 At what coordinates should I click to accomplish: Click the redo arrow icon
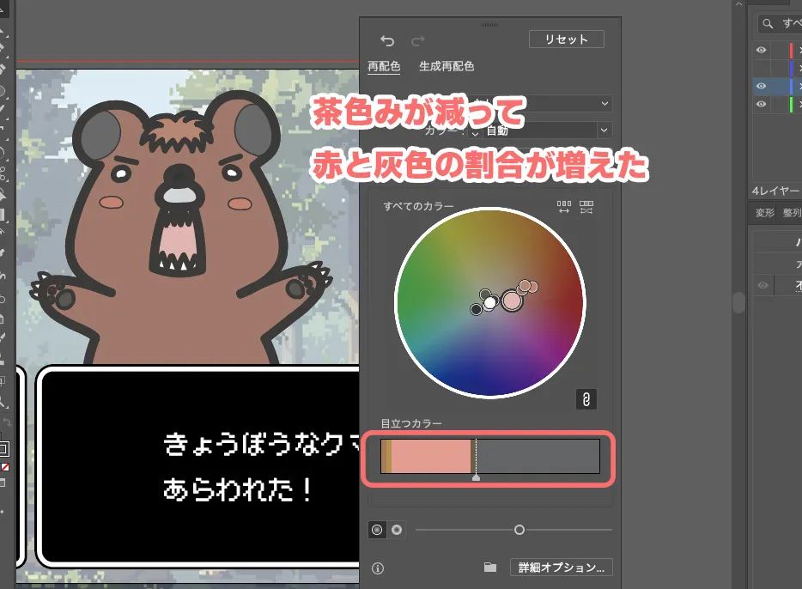coord(417,40)
